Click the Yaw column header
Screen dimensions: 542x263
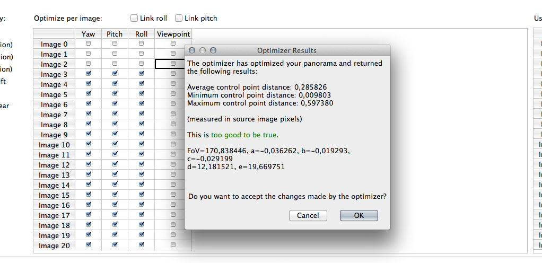89,34
